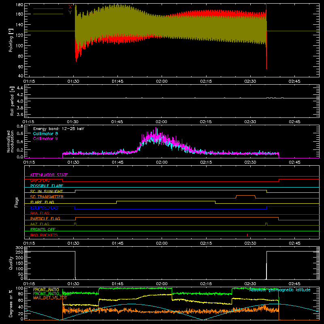Click 02:00 time label under Pointing plot
Image resolution: width=324 pixels, height=324 pixels.
click(162, 81)
